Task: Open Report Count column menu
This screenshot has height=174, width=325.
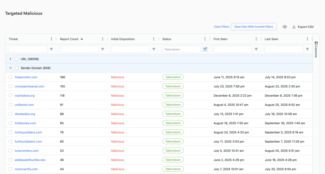Action: point(103,39)
